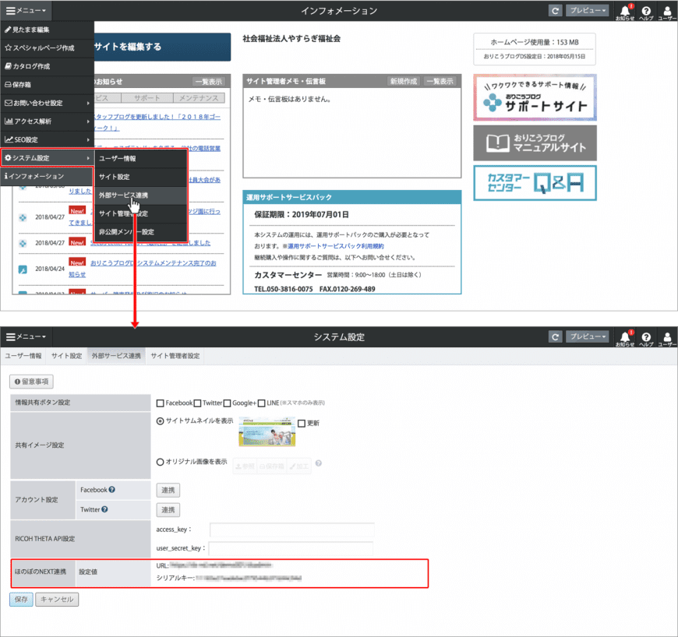678x637 pixels.
Task: Enable the LINE share checkbox
Action: [261, 403]
